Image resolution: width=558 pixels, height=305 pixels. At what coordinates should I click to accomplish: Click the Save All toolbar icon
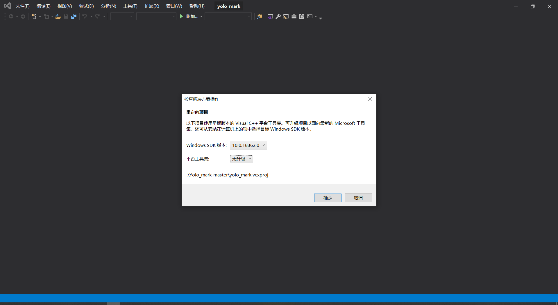click(74, 16)
